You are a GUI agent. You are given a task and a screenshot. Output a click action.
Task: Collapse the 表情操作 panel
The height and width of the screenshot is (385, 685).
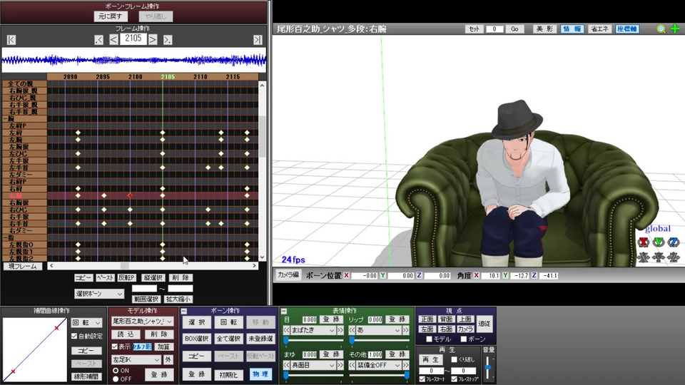click(x=284, y=312)
